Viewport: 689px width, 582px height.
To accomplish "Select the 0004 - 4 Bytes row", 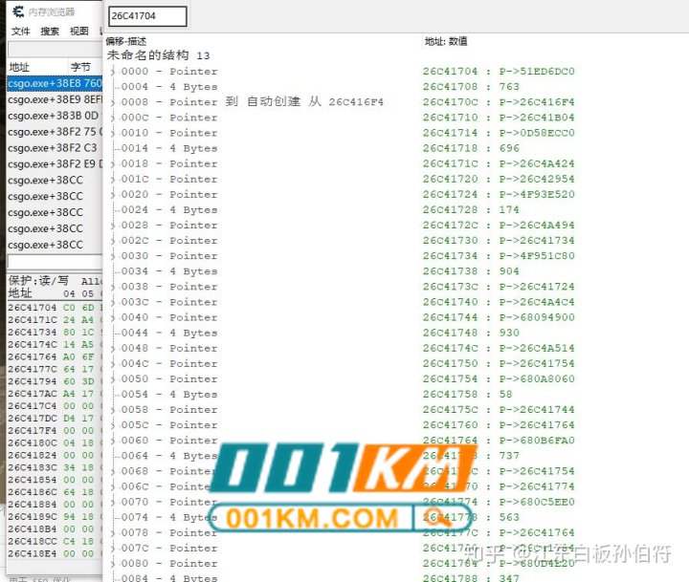I will pyautogui.click(x=169, y=87).
